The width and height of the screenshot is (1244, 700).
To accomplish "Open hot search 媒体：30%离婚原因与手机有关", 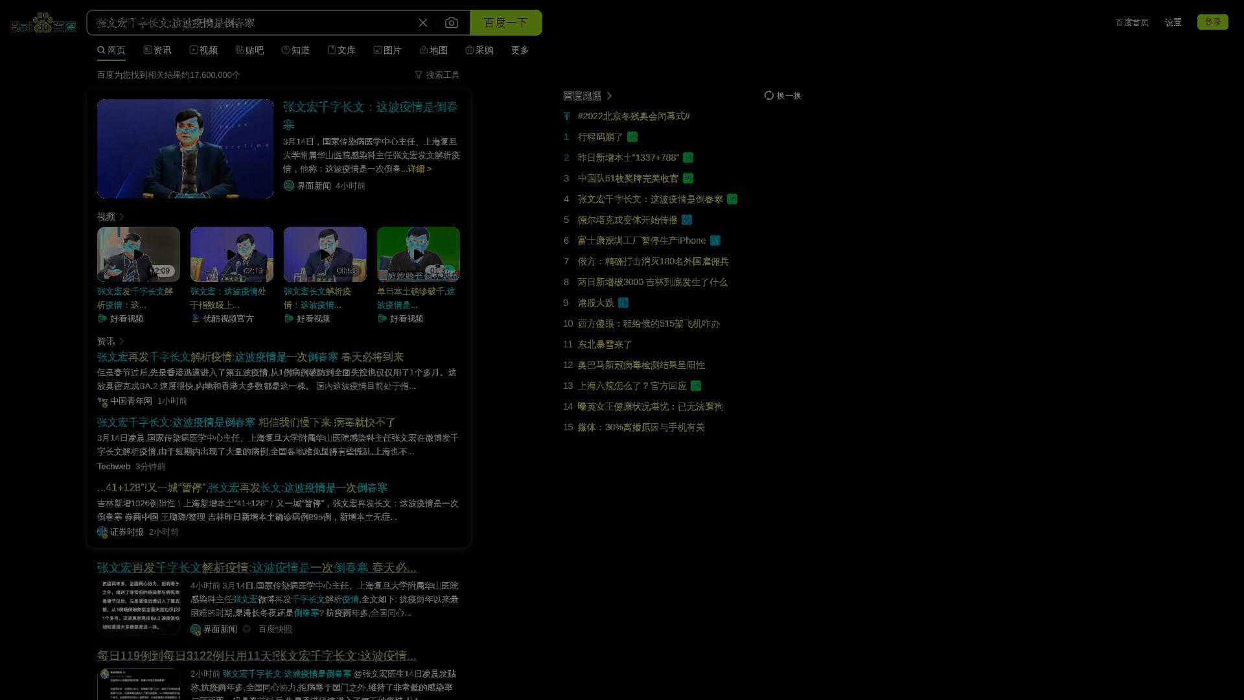I will point(641,427).
